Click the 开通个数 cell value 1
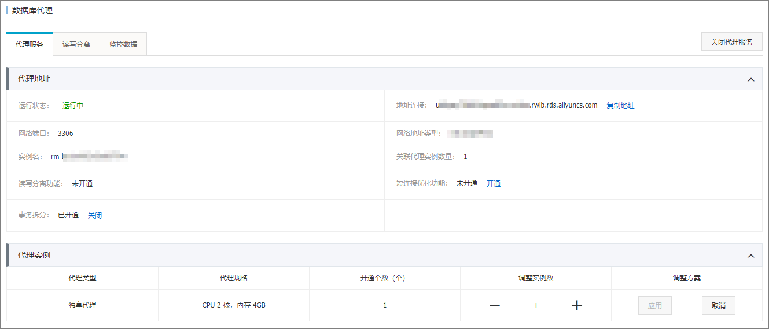This screenshot has width=769, height=329. [x=385, y=305]
